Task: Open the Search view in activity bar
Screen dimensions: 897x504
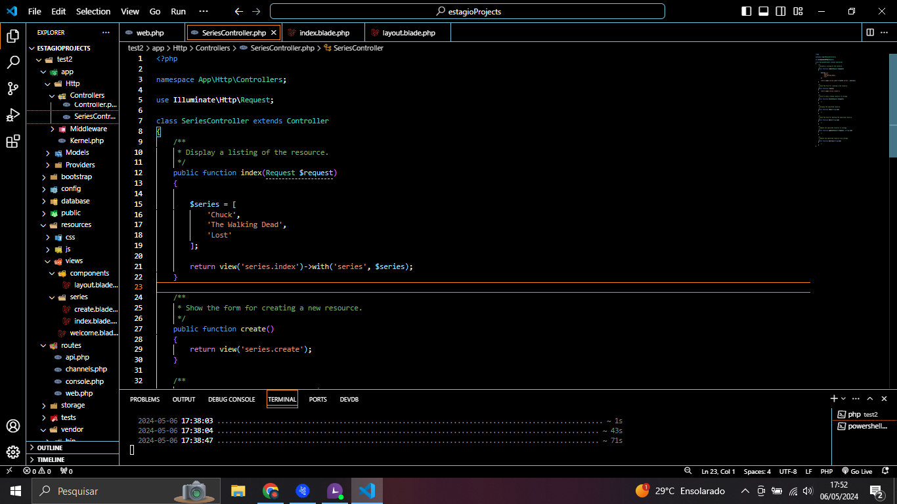Action: (12, 62)
